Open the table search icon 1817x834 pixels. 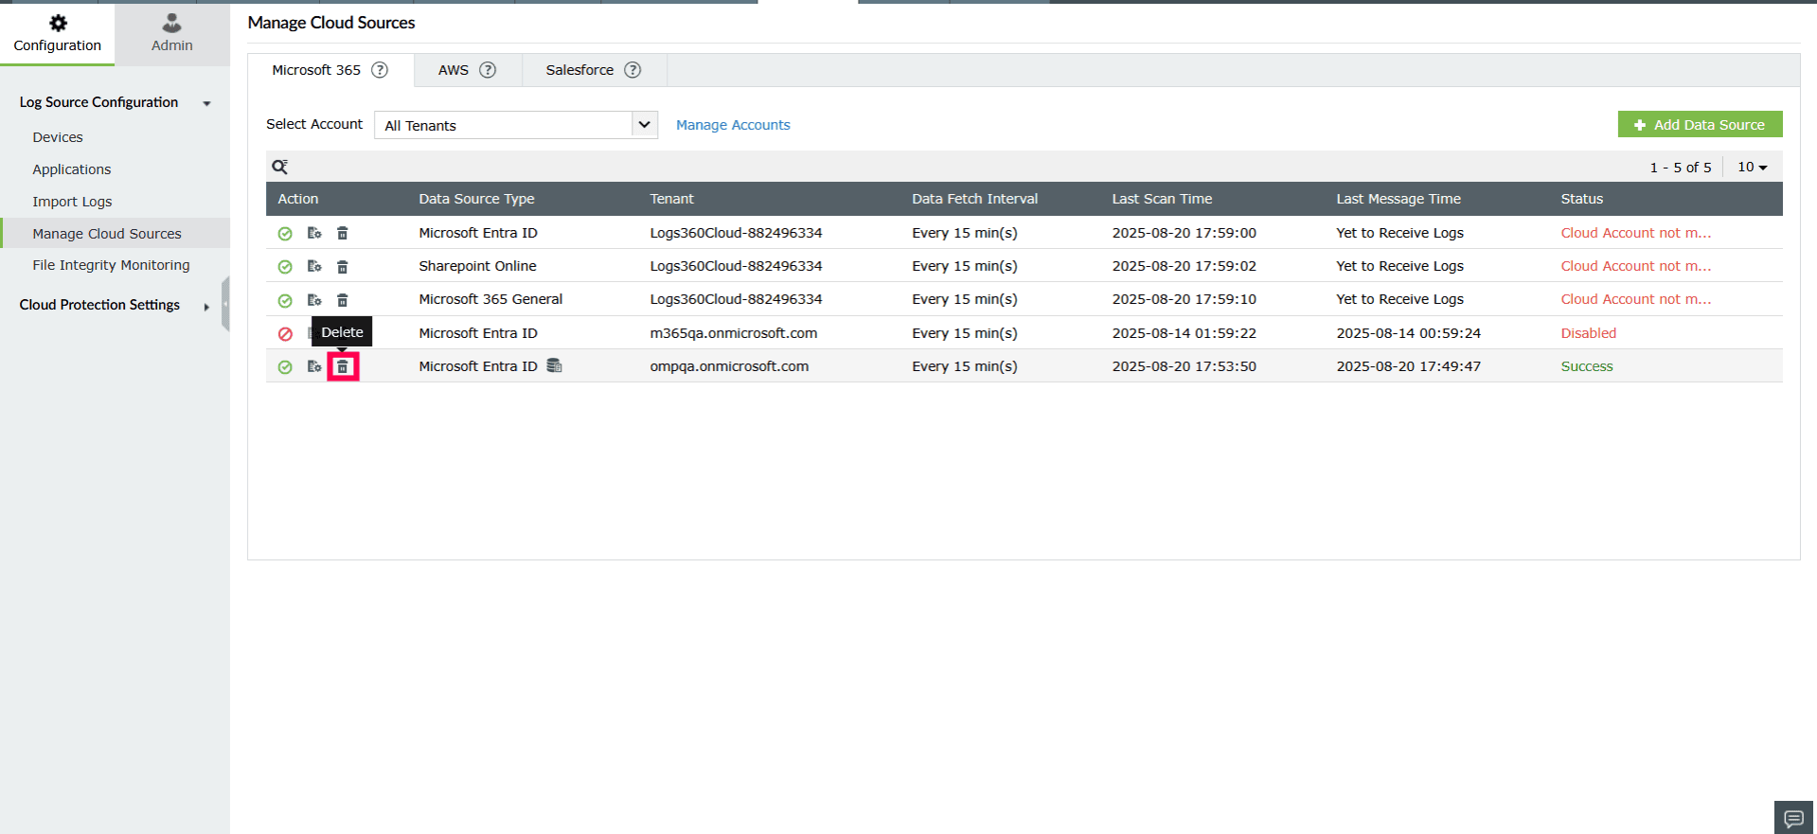coord(279,167)
